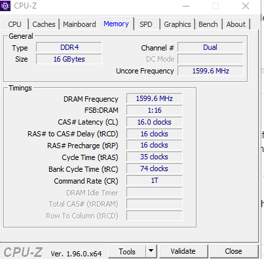The height and width of the screenshot is (259, 264).
Task: Click the CPU-Z app icon in title bar
Action: (x=5, y=5)
